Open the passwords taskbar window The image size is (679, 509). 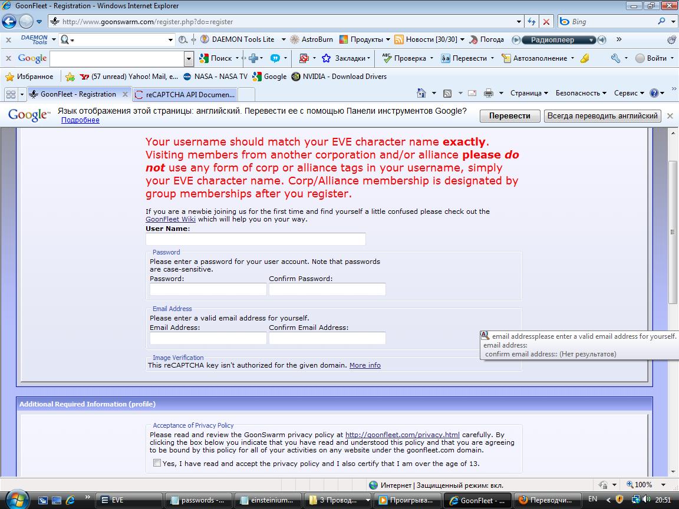(199, 500)
